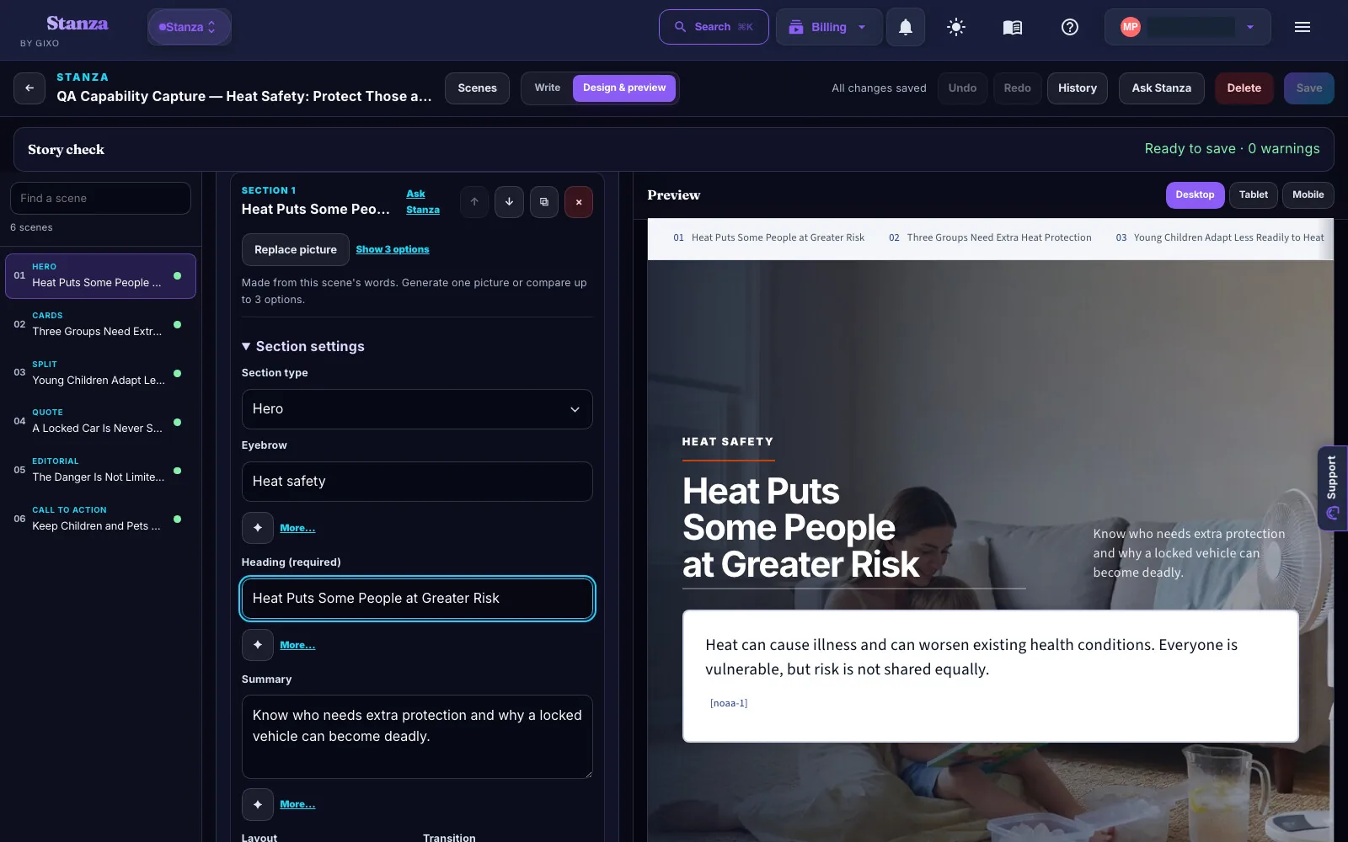
Task: Move Section 1 up
Action: (474, 202)
